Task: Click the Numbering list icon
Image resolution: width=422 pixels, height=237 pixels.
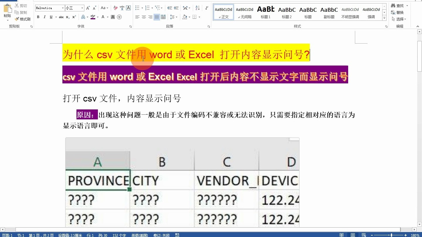Action: pyautogui.click(x=147, y=8)
